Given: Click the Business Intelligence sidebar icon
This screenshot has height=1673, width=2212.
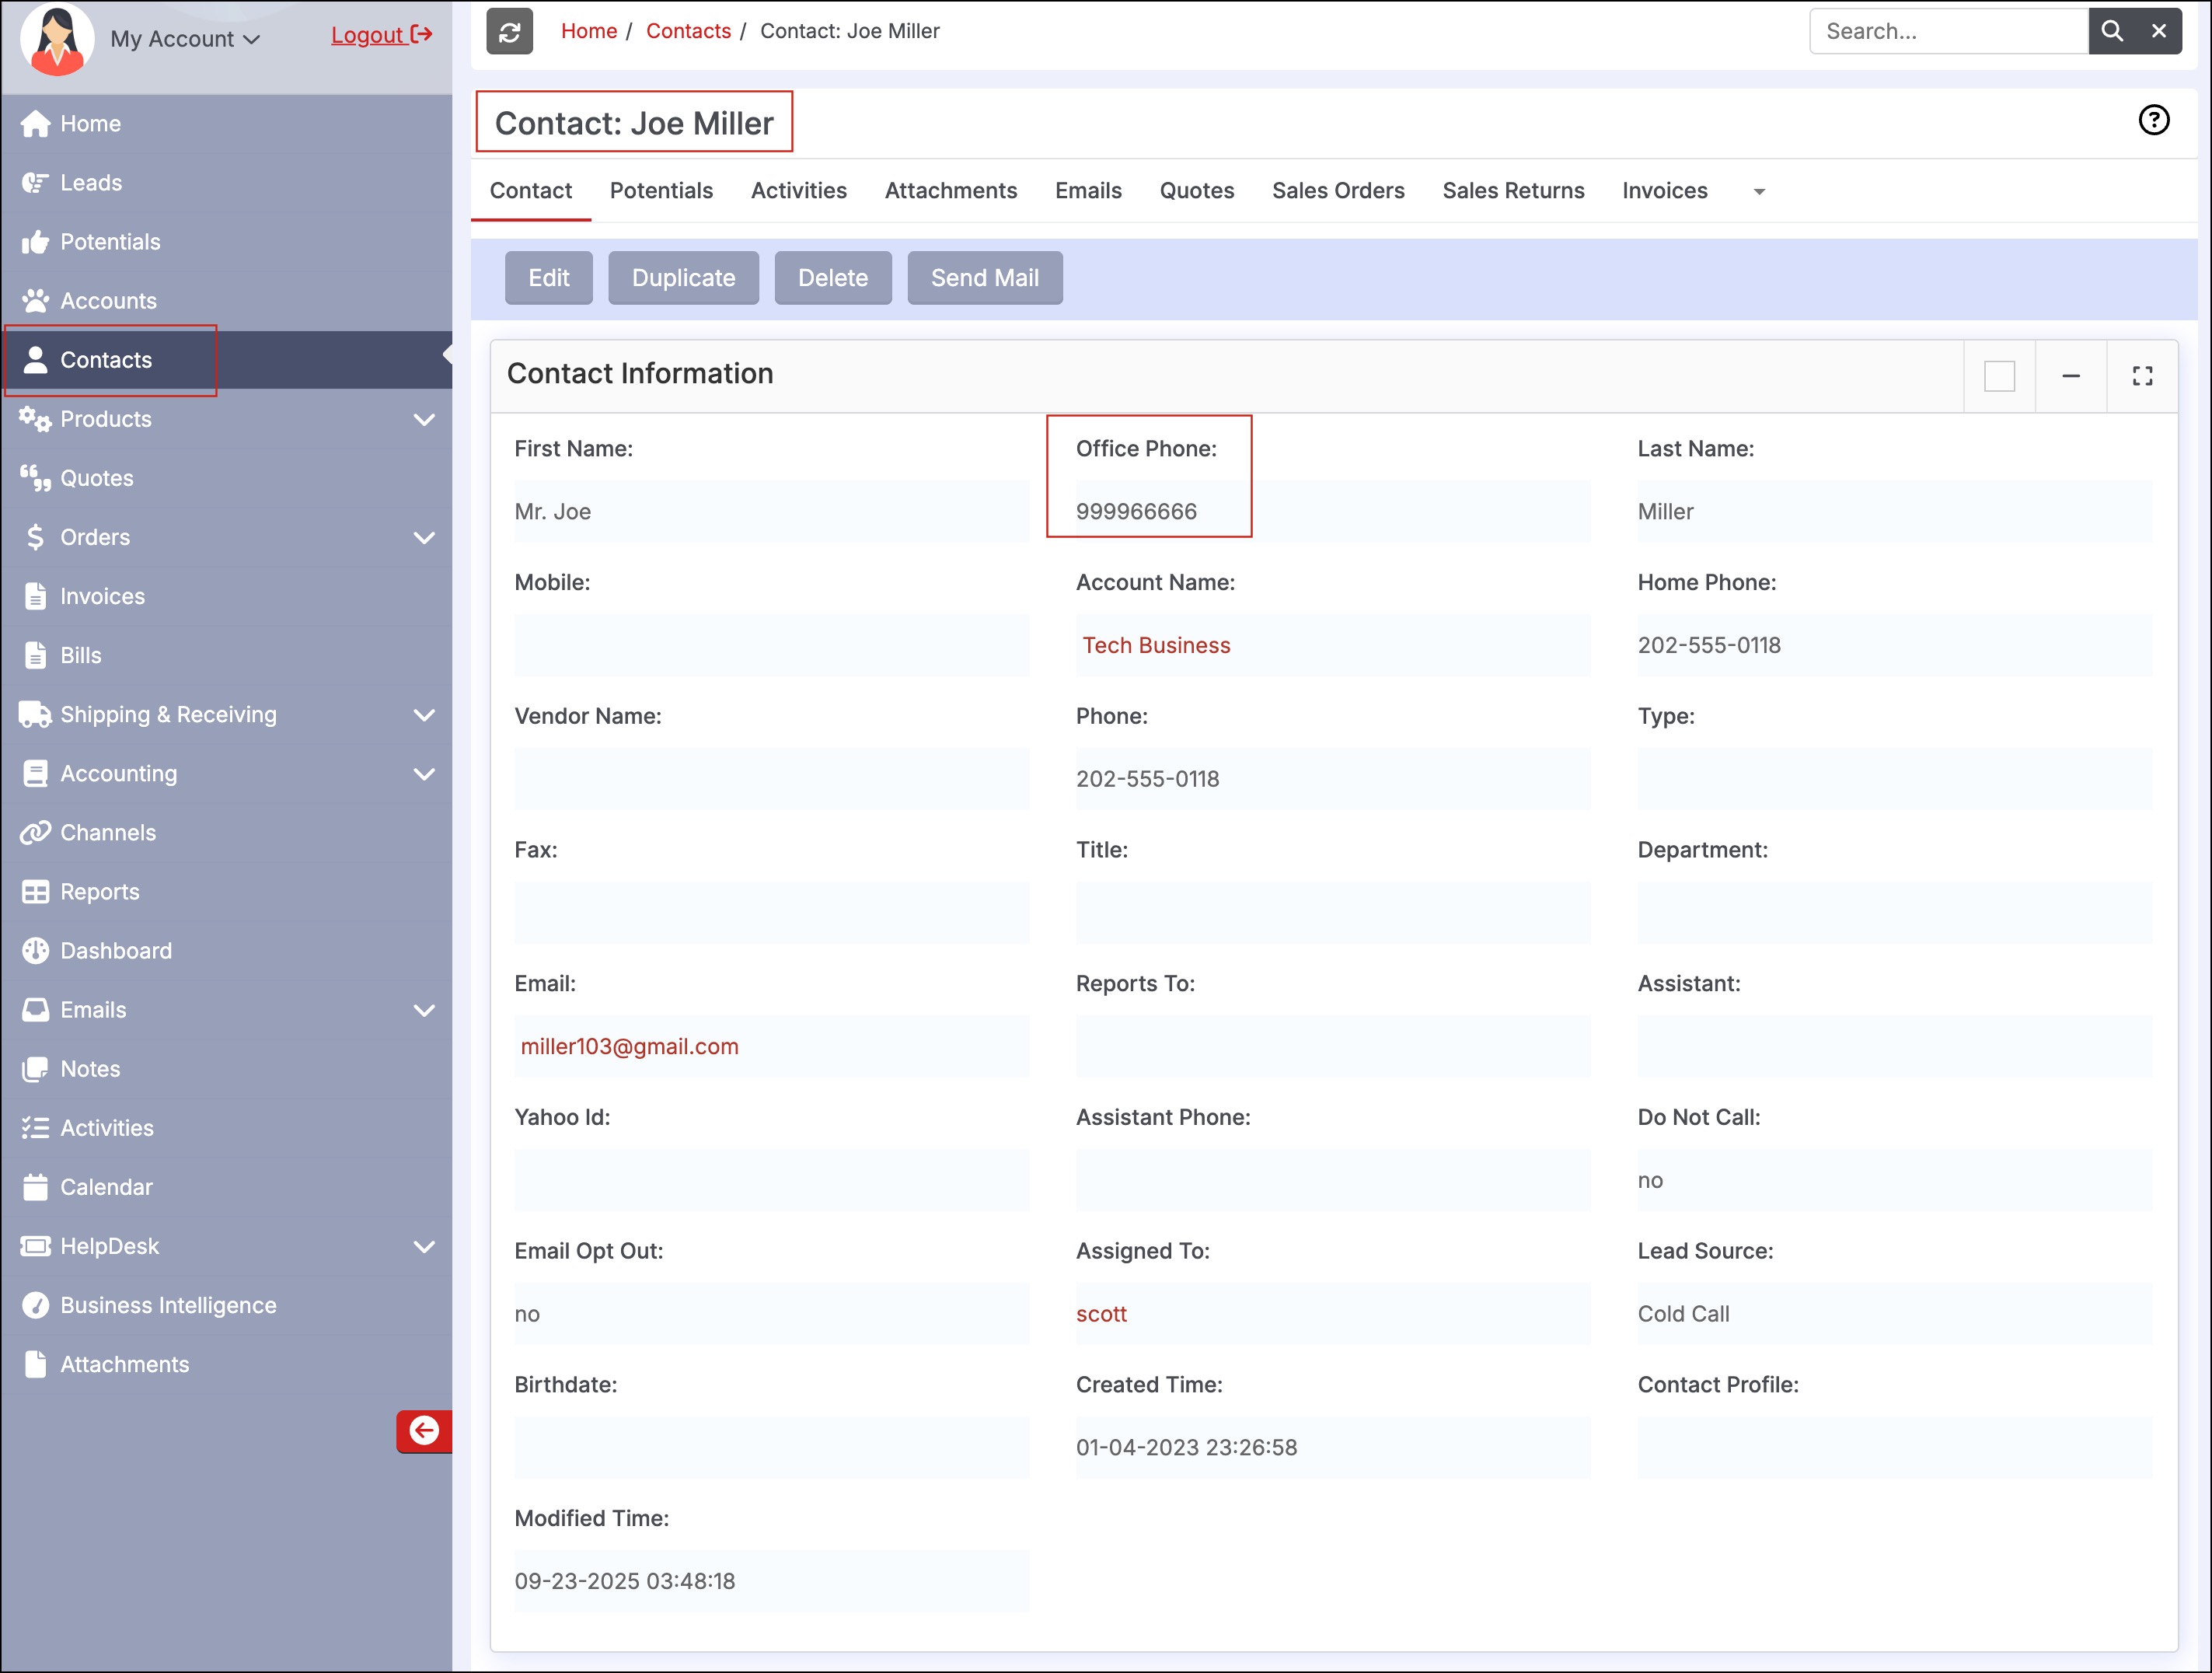Looking at the screenshot, I should click(x=36, y=1305).
